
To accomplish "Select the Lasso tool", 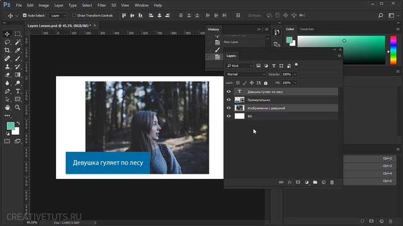I will click(x=7, y=42).
